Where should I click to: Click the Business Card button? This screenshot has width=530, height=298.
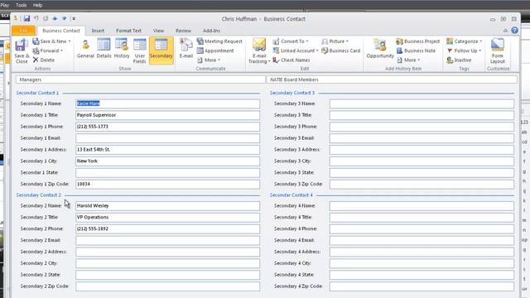(x=340, y=50)
